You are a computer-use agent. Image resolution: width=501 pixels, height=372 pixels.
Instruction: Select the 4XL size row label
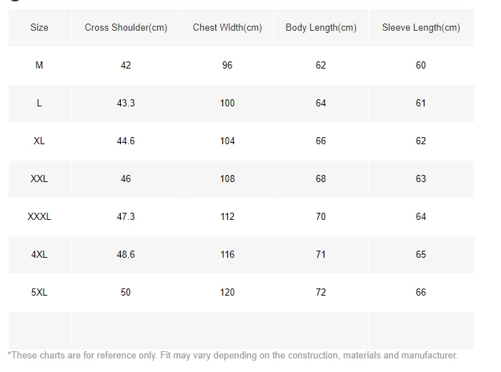[x=39, y=254]
